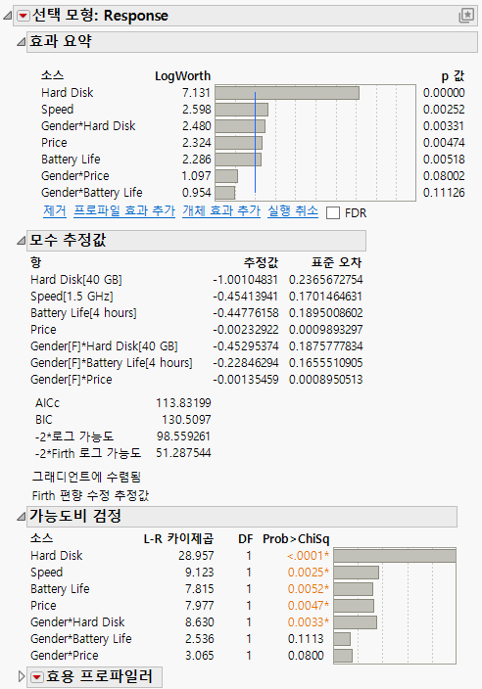Click the Gender[F]*Price term
The image size is (482, 689).
coord(72,380)
